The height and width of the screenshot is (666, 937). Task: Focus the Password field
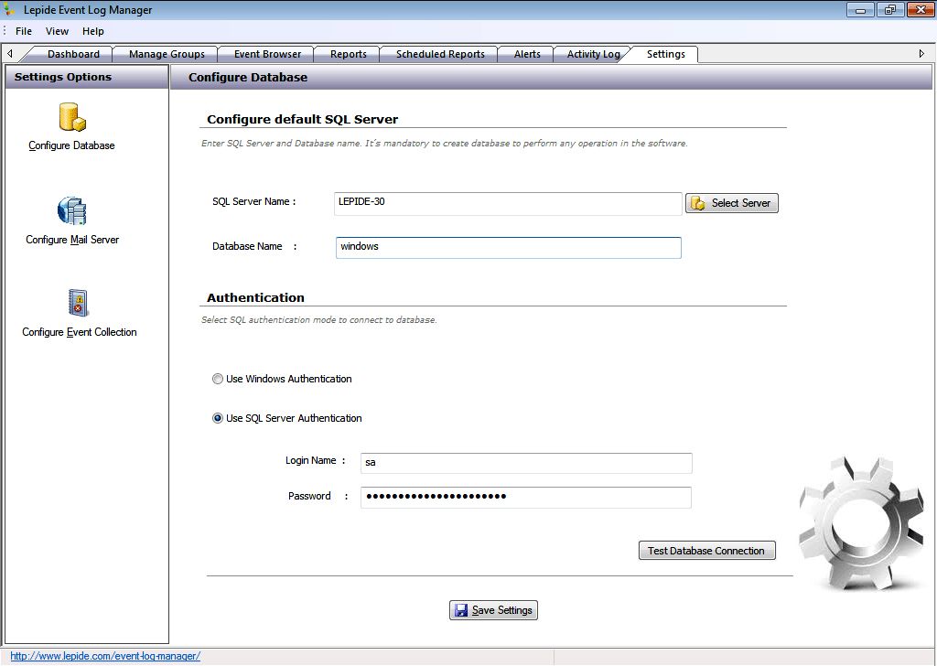tap(526, 497)
